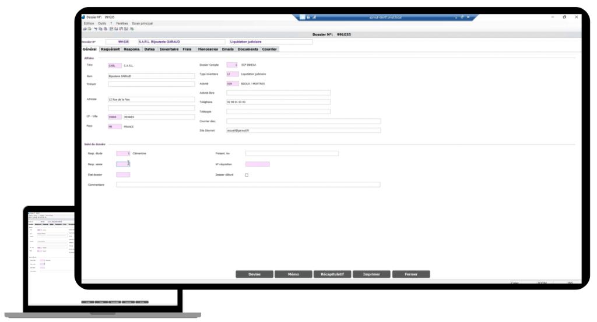Click the Nom field with Bijouterie GARAUD

point(152,76)
